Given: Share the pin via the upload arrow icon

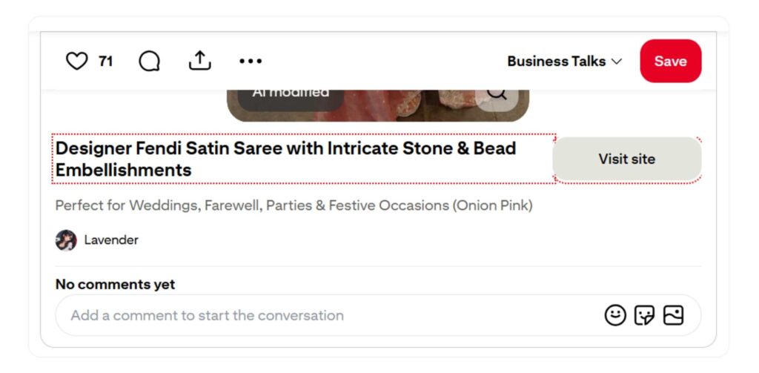Looking at the screenshot, I should coord(199,61).
